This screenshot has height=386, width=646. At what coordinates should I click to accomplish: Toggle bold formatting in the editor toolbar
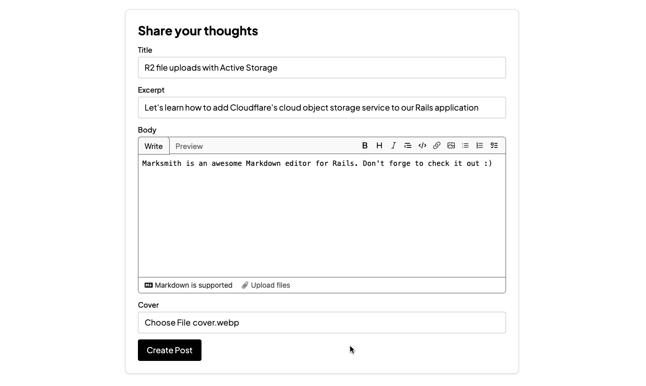(x=365, y=146)
